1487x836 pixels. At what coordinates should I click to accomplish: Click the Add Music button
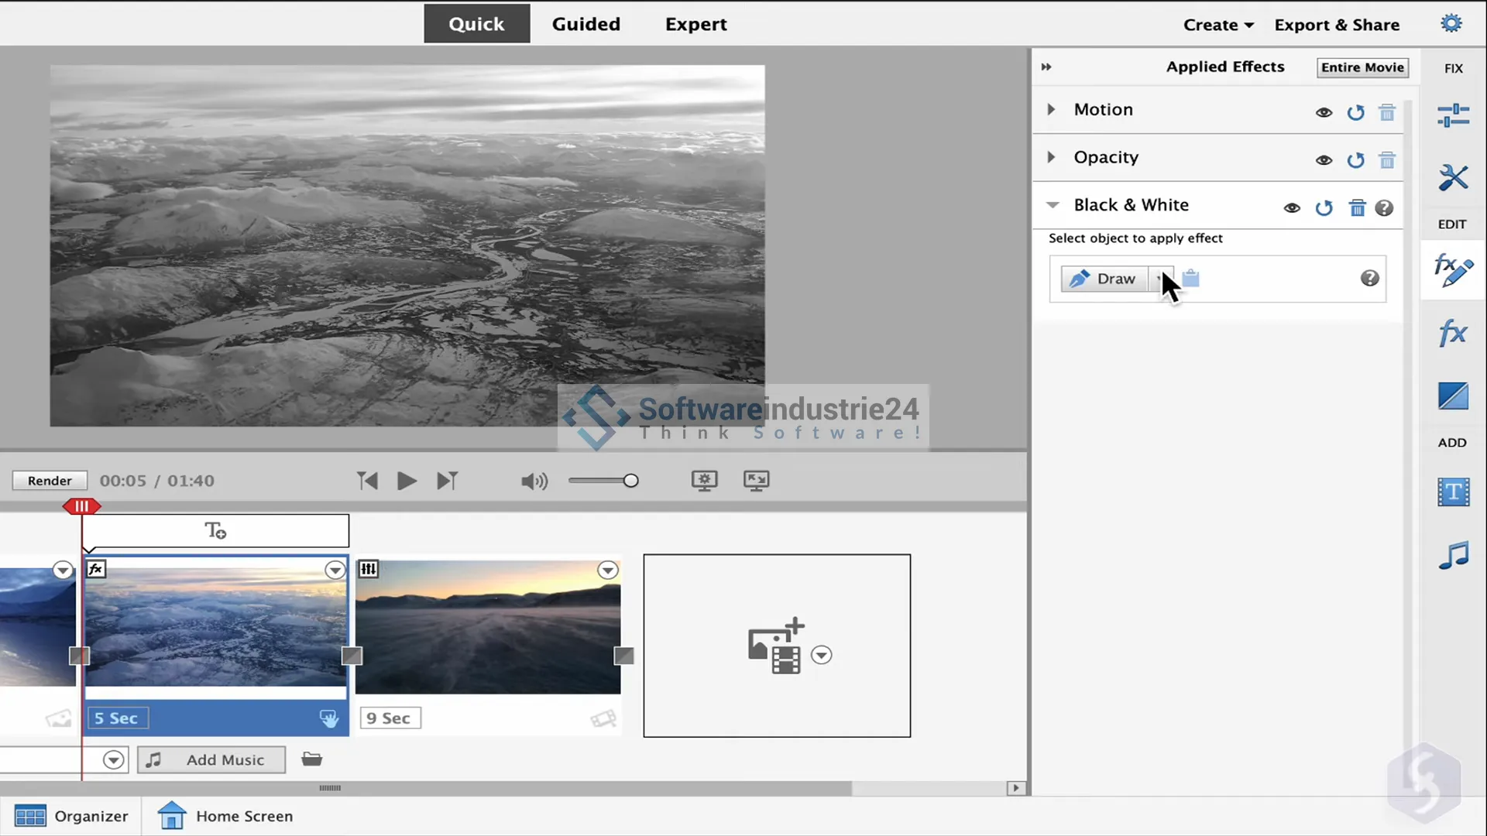(x=211, y=759)
